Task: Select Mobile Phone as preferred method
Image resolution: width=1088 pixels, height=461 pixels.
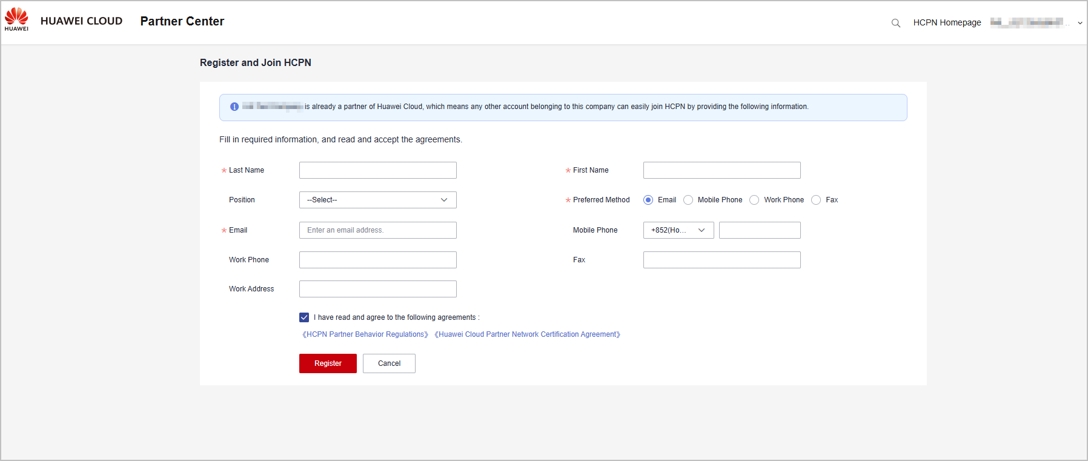Action: point(688,200)
